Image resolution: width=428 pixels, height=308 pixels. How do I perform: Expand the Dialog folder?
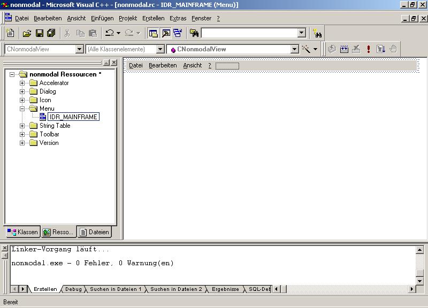pyautogui.click(x=22, y=91)
